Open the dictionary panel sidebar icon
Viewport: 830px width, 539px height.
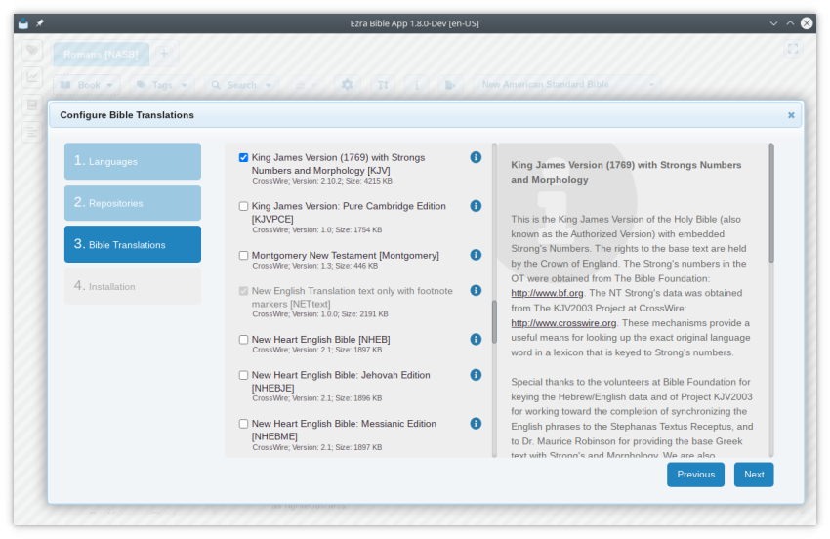[32, 104]
